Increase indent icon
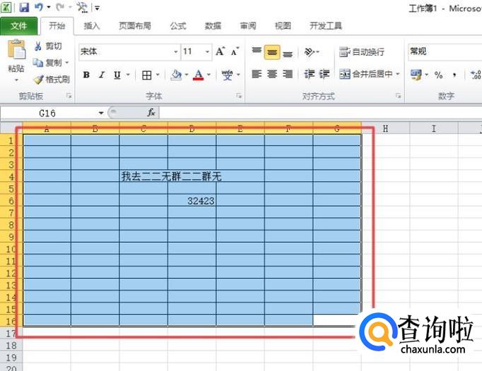Viewport: 482px width, 371px height. pyautogui.click(x=324, y=74)
